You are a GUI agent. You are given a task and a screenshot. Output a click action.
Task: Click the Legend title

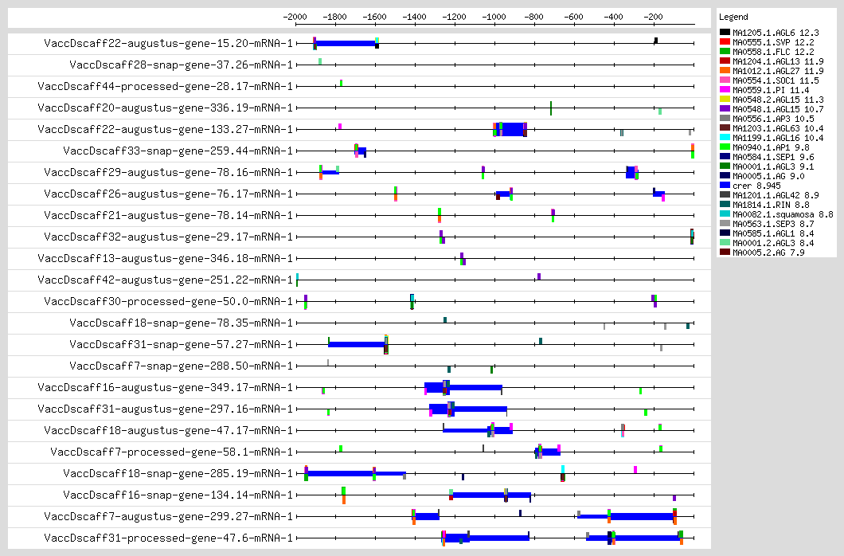[733, 17]
